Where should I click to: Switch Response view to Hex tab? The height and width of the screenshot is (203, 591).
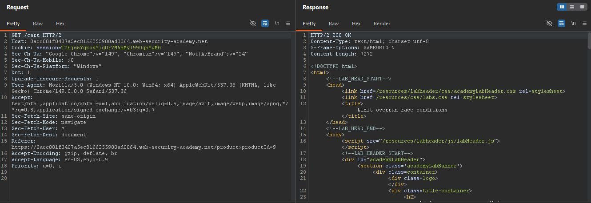(x=356, y=24)
